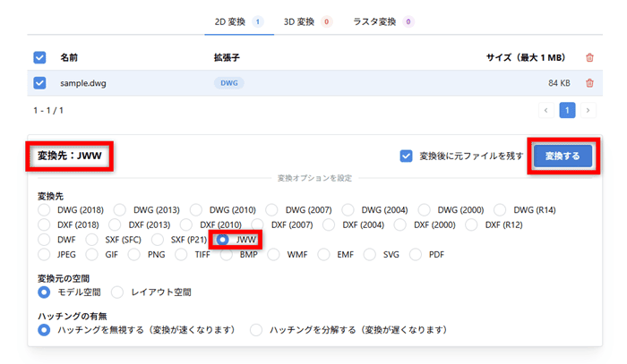Toggle the select-all checkbox beside 名前
The height and width of the screenshot is (364, 627).
[39, 57]
